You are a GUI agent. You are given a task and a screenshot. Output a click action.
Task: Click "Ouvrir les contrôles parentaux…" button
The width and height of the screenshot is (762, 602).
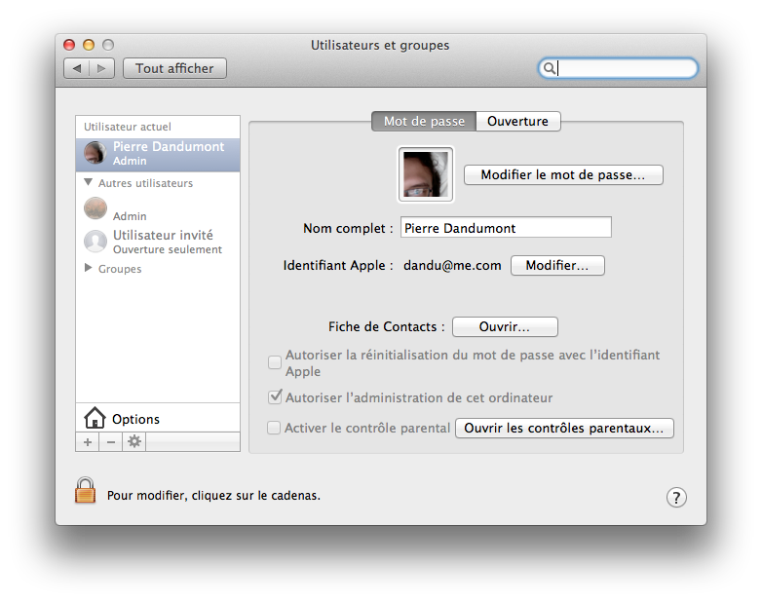(x=564, y=428)
